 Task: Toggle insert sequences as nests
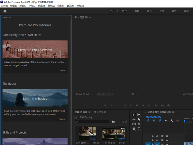[x=148, y=121]
